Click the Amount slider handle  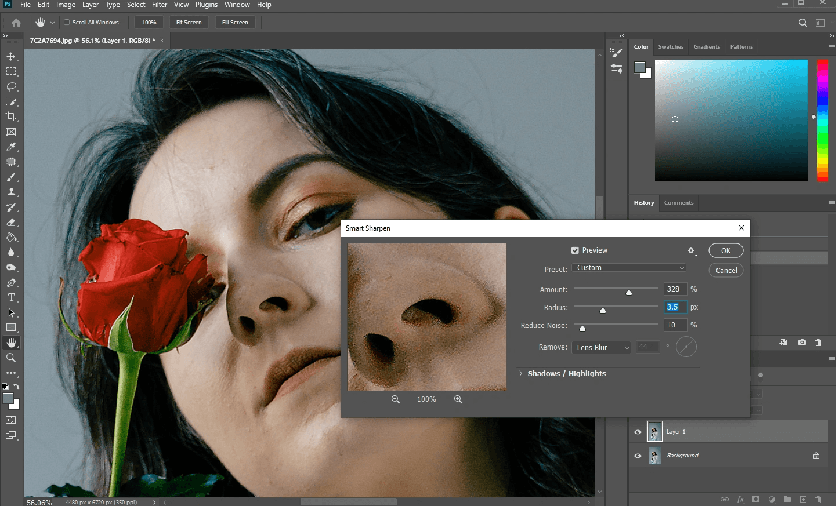click(x=629, y=292)
